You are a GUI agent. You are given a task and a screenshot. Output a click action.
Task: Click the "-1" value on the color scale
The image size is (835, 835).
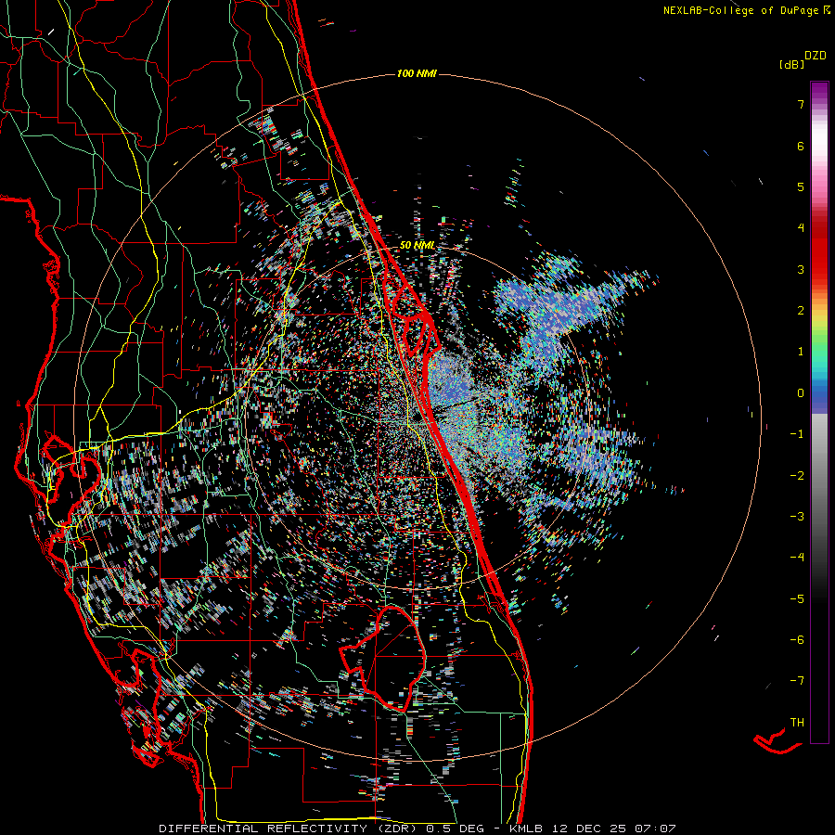click(797, 434)
